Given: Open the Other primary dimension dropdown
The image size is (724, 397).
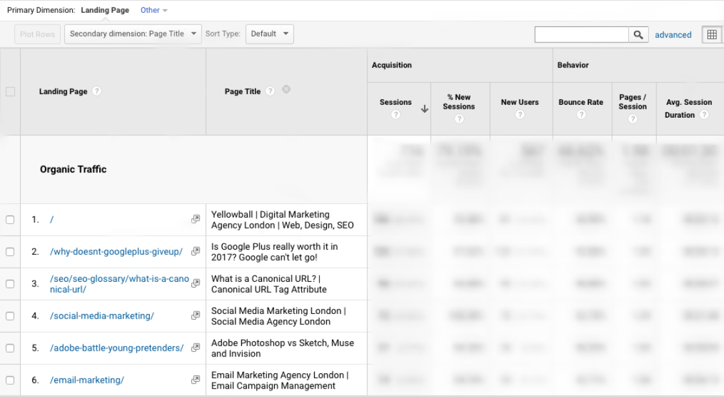Looking at the screenshot, I should coord(154,10).
